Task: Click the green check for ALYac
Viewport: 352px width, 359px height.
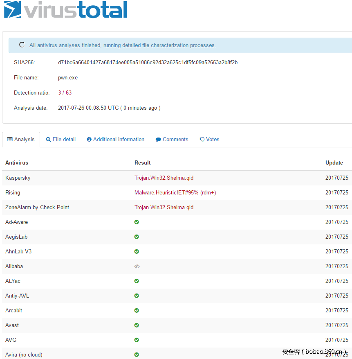Action: [137, 281]
